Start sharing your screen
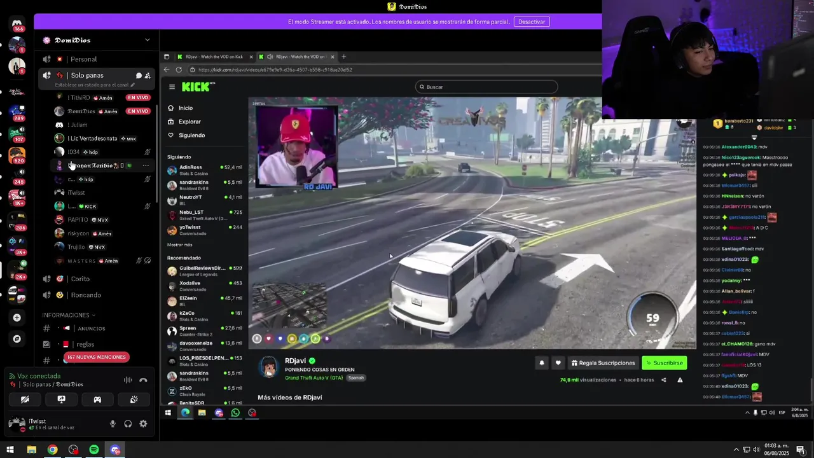This screenshot has height=458, width=814. pyautogui.click(x=61, y=399)
